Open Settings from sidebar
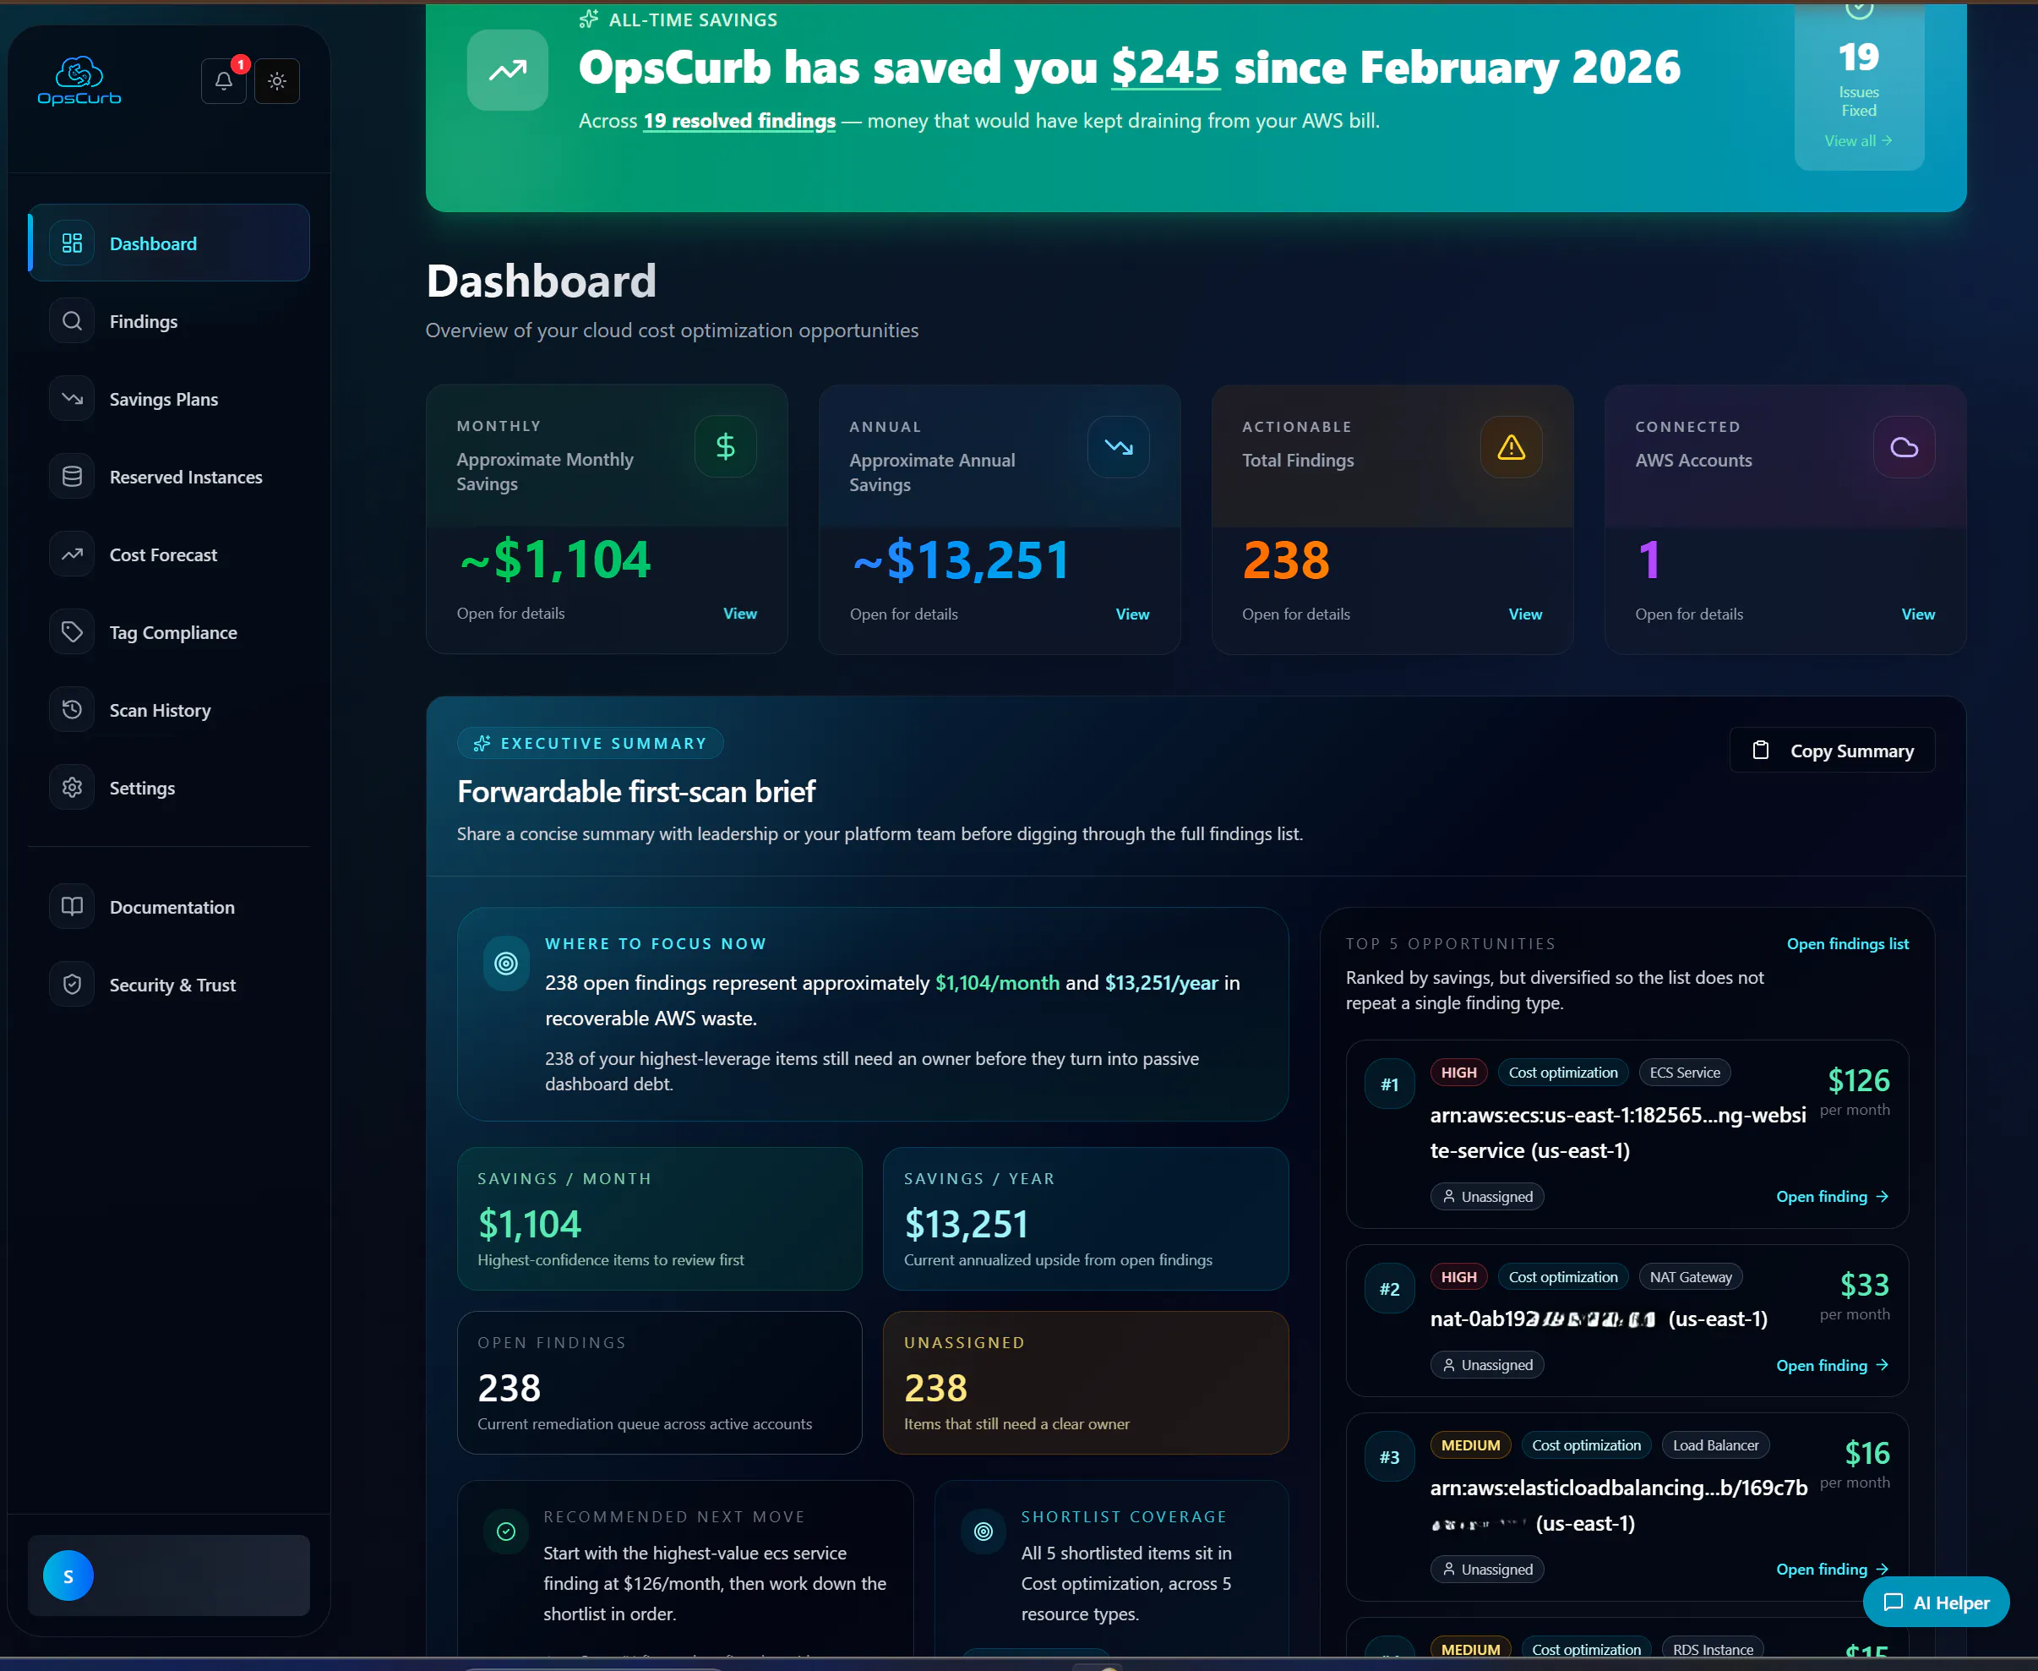Viewport: 2038px width, 1671px height. [x=169, y=788]
